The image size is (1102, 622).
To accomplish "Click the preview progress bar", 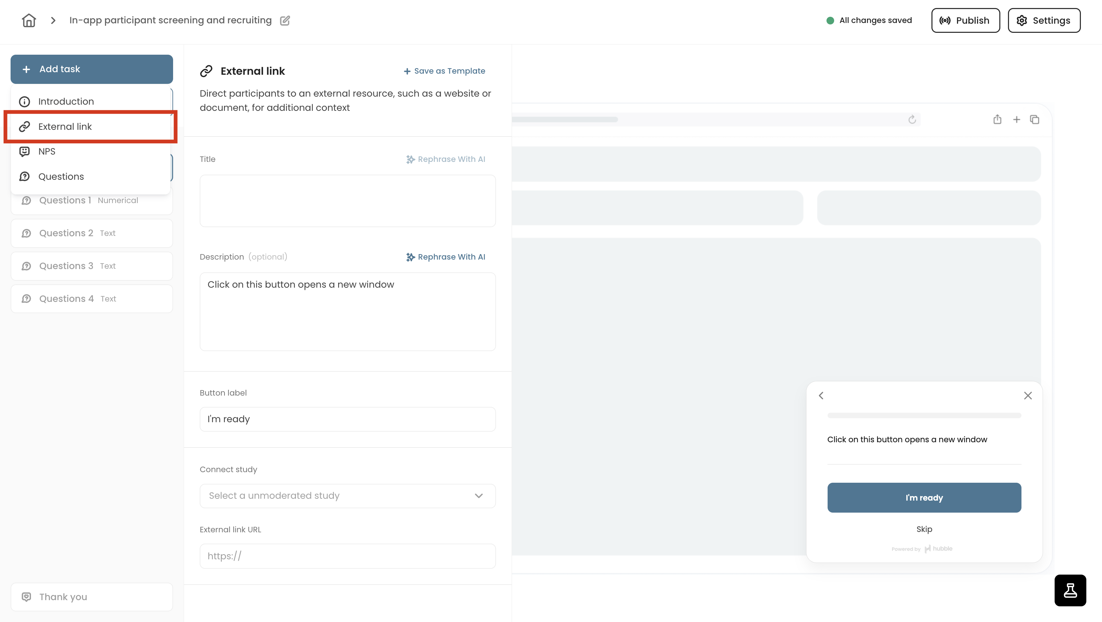I will tap(924, 415).
